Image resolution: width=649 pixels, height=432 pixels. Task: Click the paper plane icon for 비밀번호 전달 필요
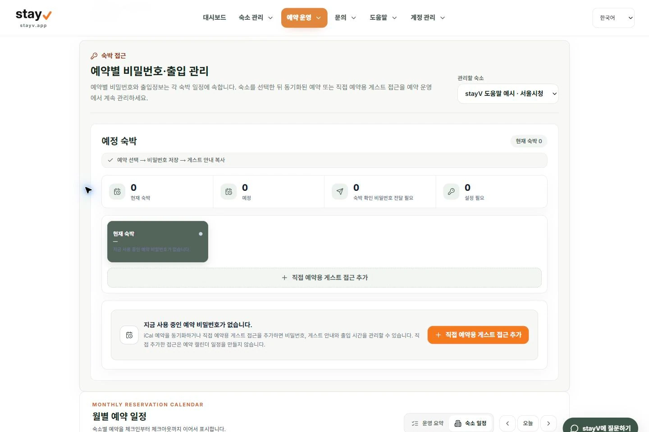(340, 192)
